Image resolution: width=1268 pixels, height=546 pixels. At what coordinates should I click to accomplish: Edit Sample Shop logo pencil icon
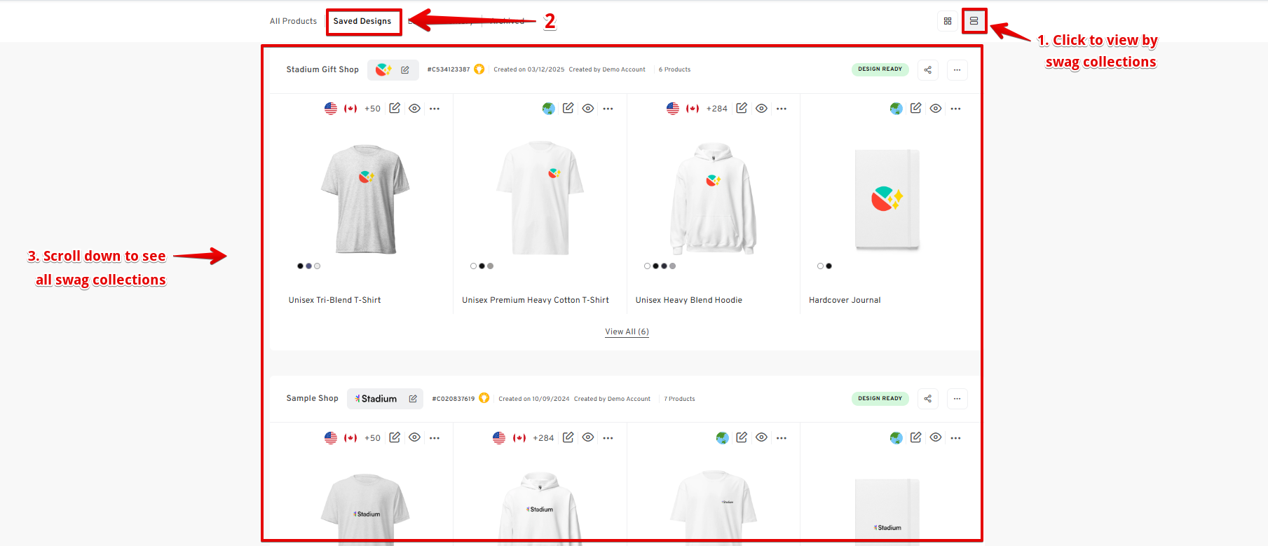click(x=413, y=399)
